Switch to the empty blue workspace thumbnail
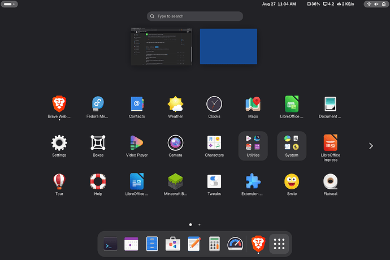Viewport: 390px width, 260px height. [x=228, y=46]
